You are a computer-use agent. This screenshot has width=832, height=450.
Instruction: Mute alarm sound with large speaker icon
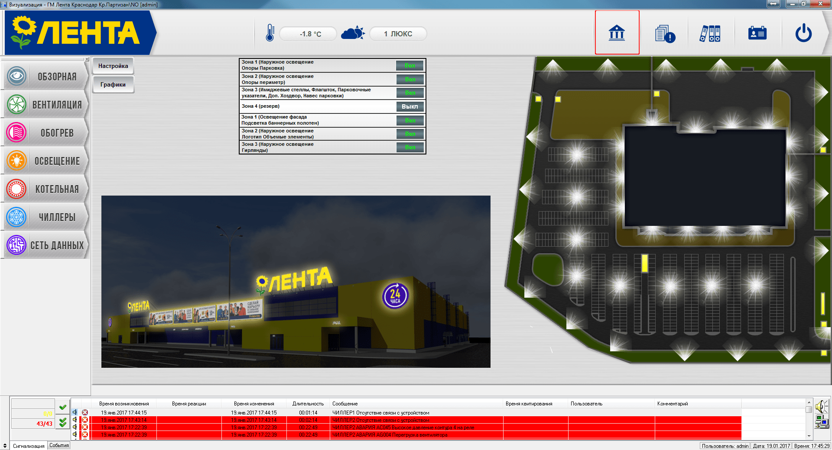click(x=821, y=406)
